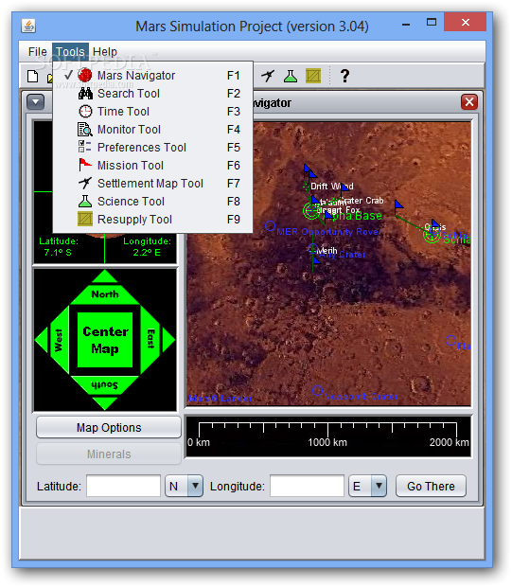
Task: Open the File menu
Action: pos(38,52)
